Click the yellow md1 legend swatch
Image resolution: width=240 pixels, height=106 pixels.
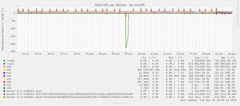(x=4, y=70)
